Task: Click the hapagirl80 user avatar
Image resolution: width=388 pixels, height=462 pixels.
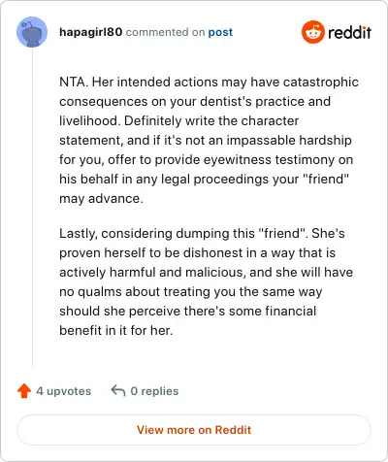Action: click(32, 32)
